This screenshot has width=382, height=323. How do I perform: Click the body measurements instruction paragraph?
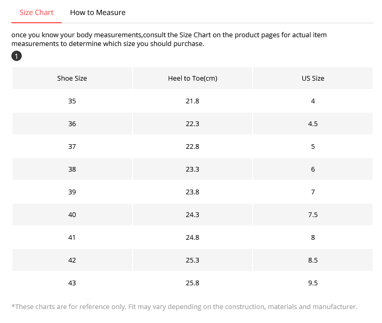click(169, 39)
